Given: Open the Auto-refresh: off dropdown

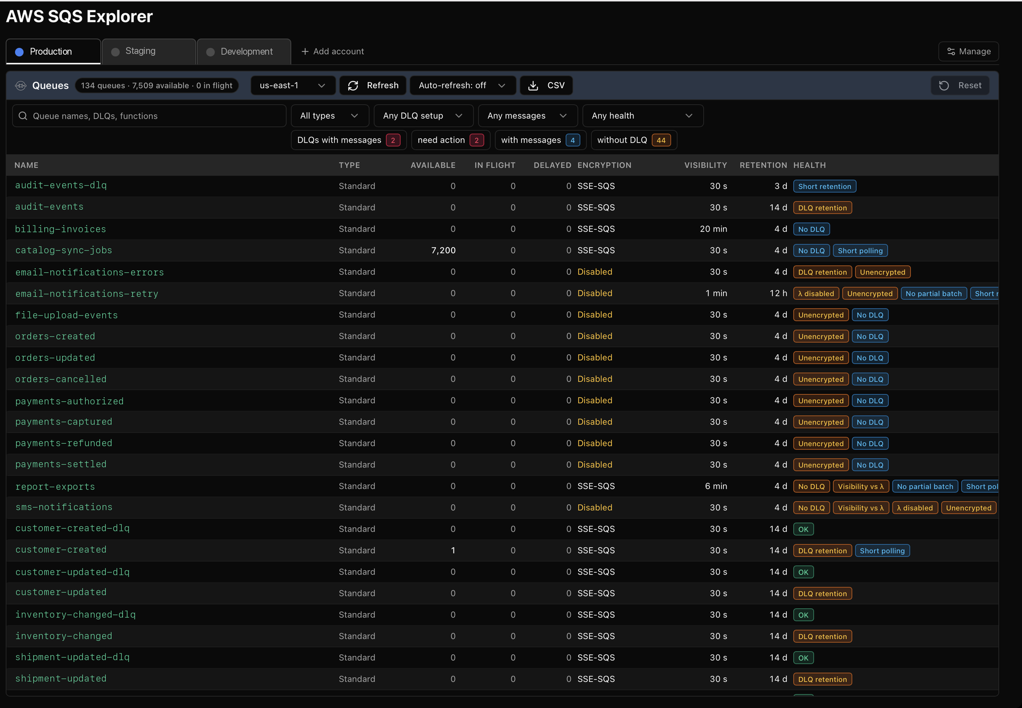Looking at the screenshot, I should tap(463, 86).
